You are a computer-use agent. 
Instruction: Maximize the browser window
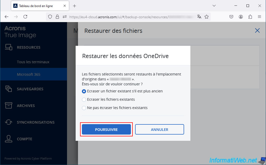[248, 6]
